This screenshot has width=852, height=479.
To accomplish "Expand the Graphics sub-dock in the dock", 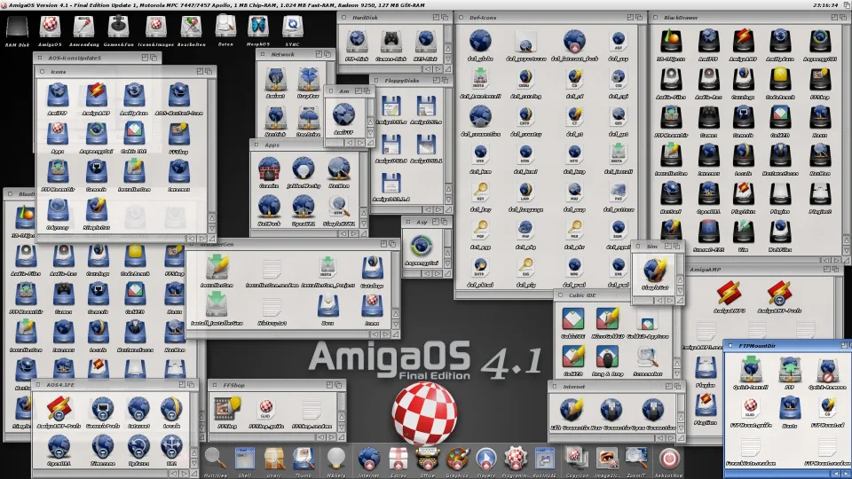I will point(456,458).
